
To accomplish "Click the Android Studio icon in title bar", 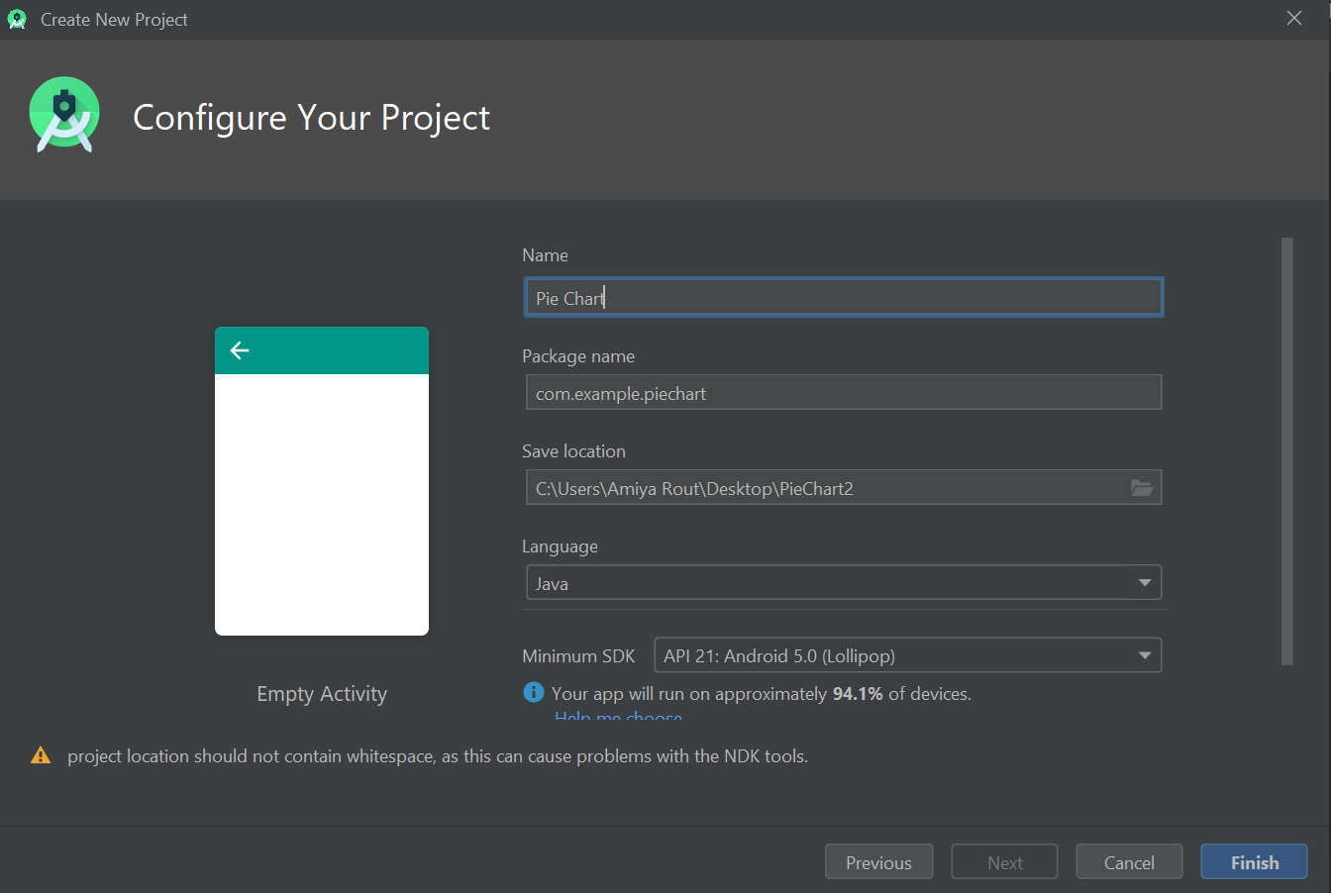I will pos(17,19).
